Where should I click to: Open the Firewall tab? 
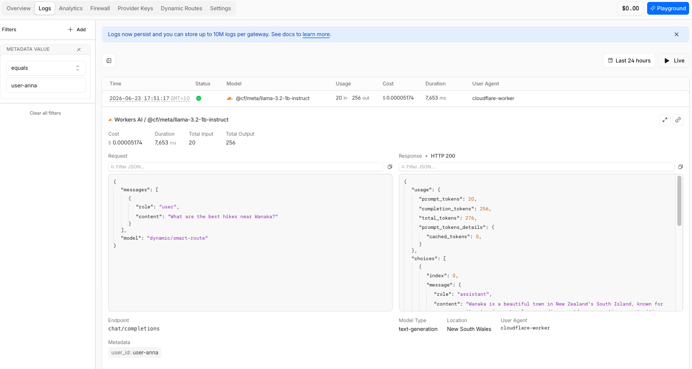pos(100,8)
